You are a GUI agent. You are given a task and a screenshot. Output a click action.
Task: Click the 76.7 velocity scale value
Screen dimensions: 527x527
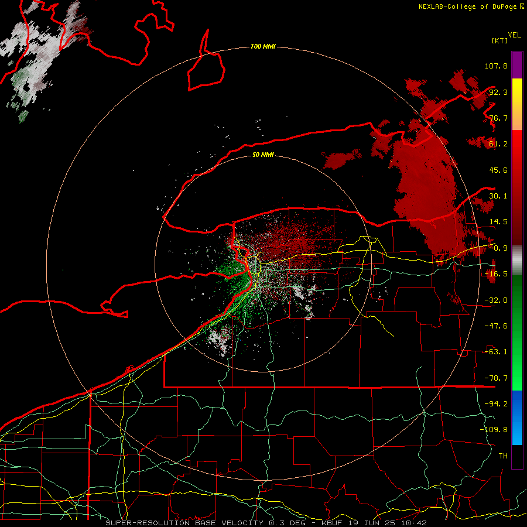pyautogui.click(x=498, y=118)
